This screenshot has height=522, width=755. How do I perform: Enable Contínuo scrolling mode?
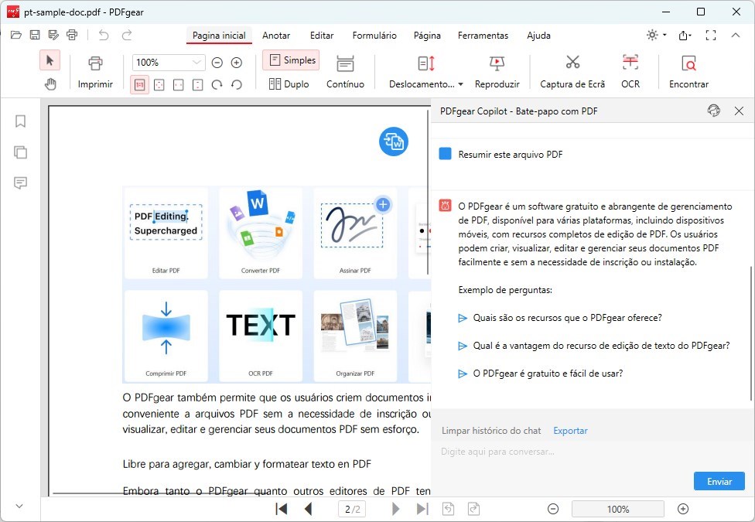[345, 72]
